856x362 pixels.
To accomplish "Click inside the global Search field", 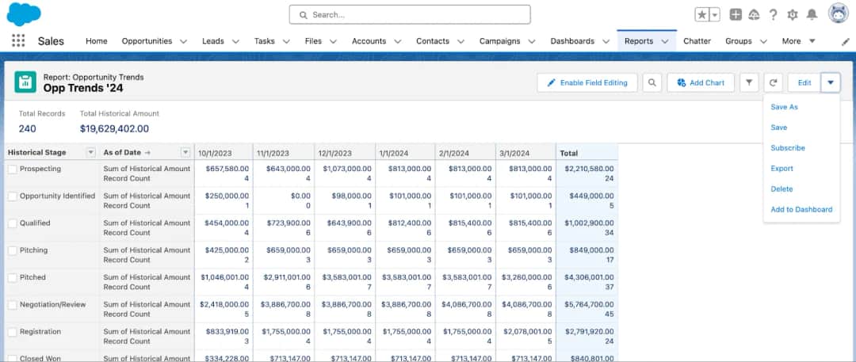I will point(410,15).
